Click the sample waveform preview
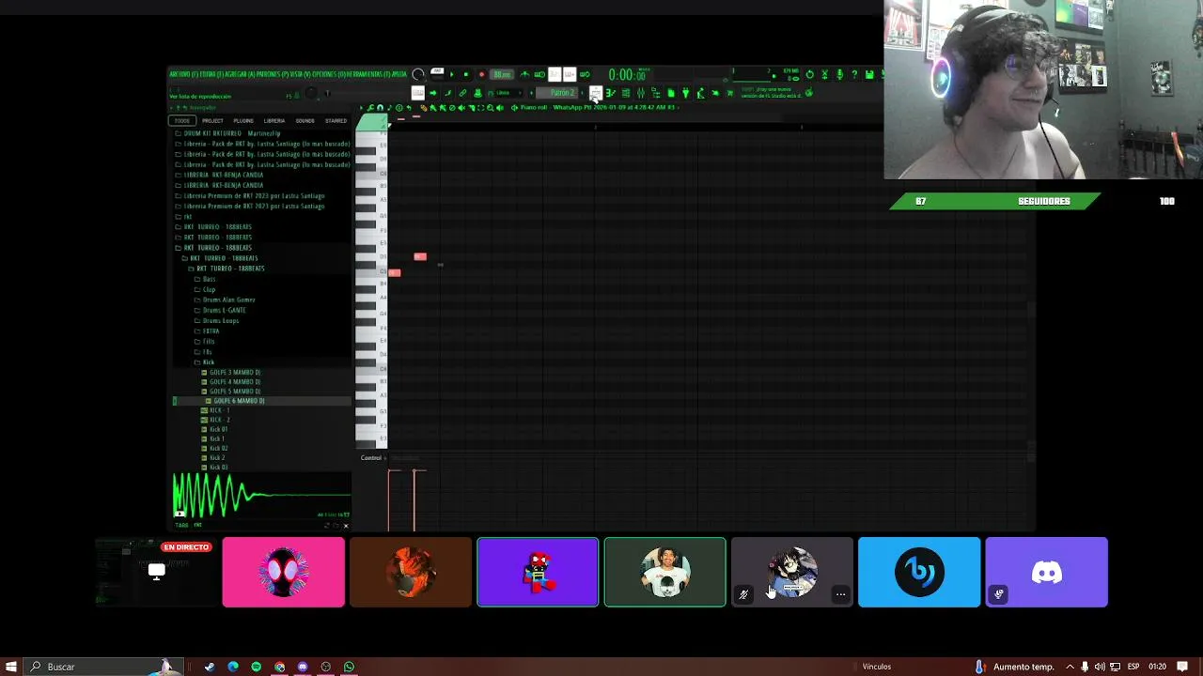 point(261,496)
